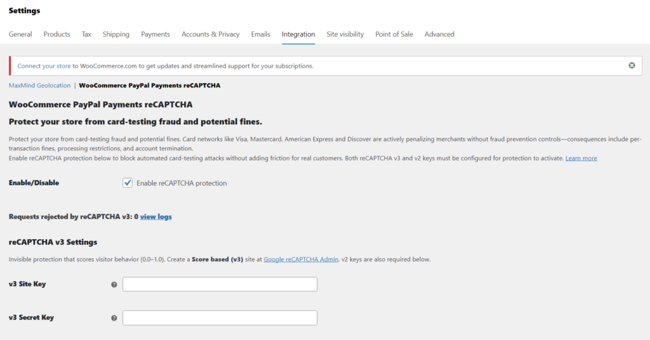Click 'Protect your store from card-testing fraud' heading
This screenshot has width=650, height=340.
click(136, 122)
